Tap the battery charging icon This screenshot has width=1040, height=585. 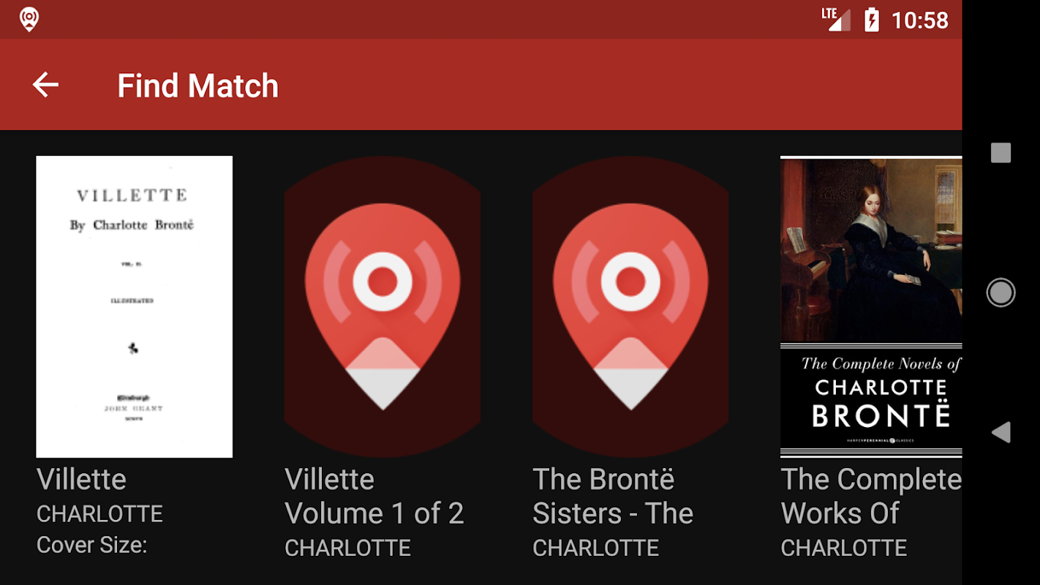pos(871,19)
